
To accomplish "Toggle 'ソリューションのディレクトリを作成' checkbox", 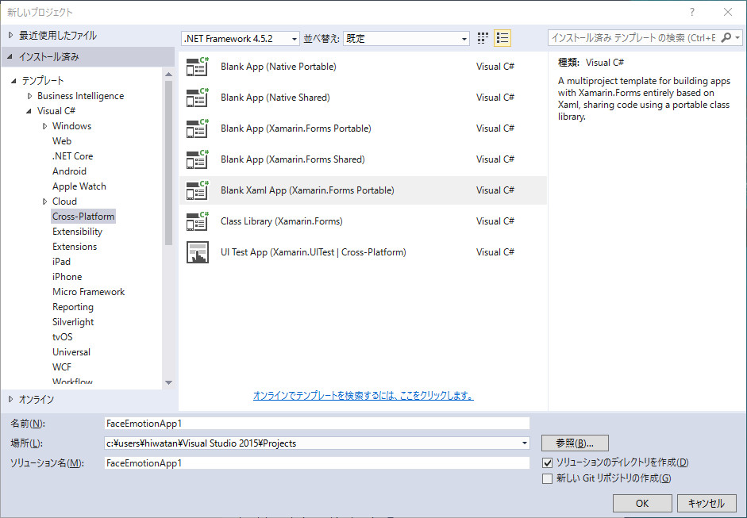I will click(548, 462).
